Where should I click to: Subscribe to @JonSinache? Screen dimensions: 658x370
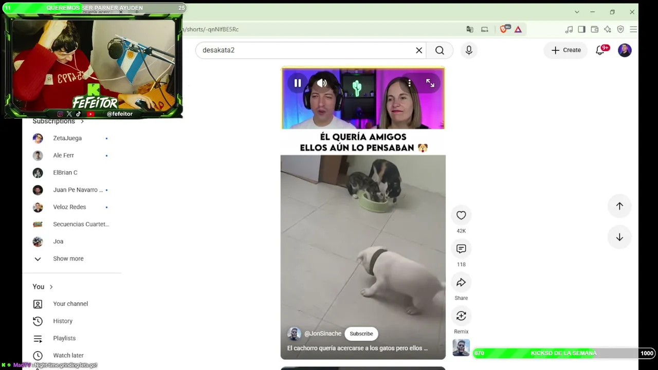tap(361, 334)
